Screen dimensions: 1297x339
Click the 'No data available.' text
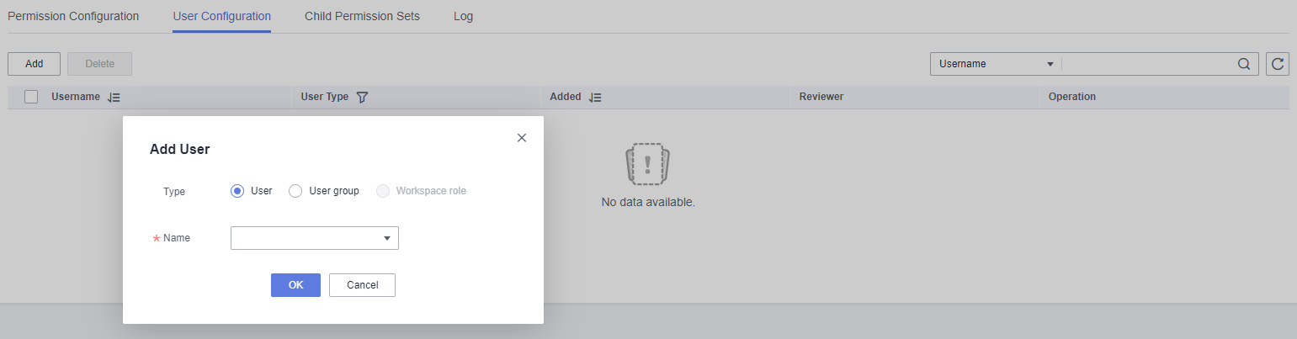(648, 203)
